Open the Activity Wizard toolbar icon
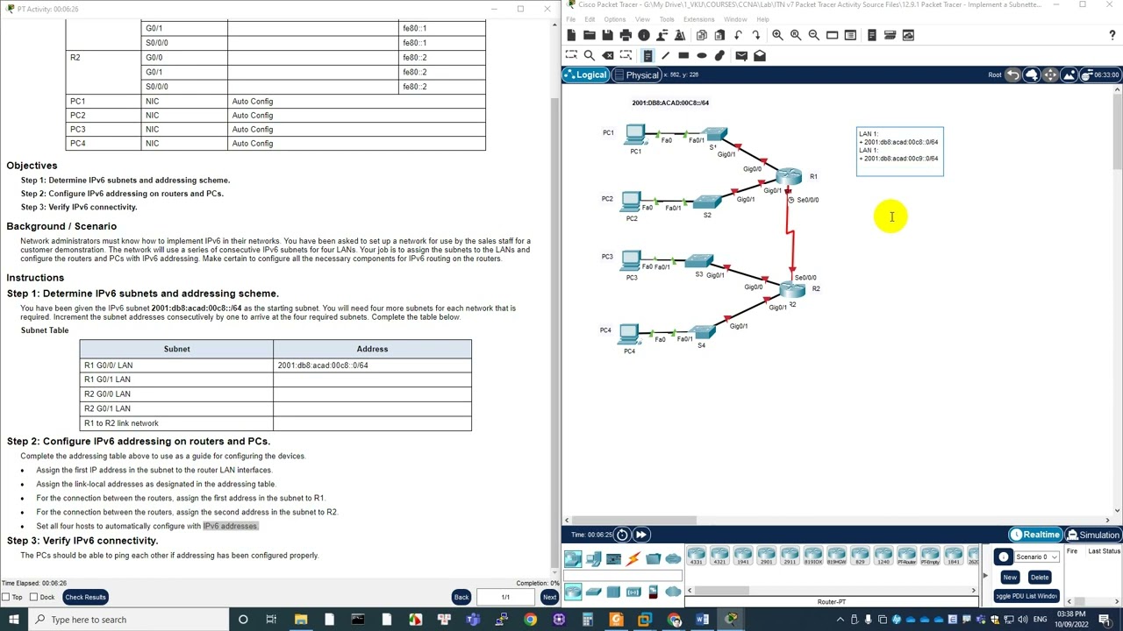 point(680,35)
